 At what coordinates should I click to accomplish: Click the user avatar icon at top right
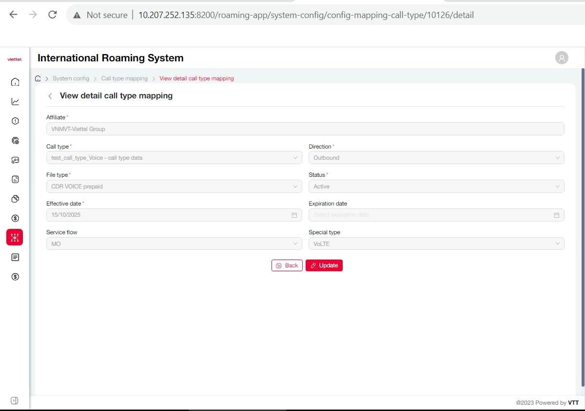click(x=562, y=58)
